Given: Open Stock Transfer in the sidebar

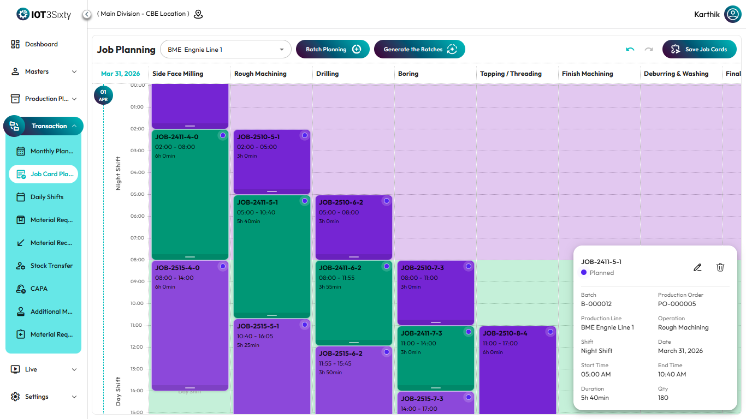Looking at the screenshot, I should [51, 266].
